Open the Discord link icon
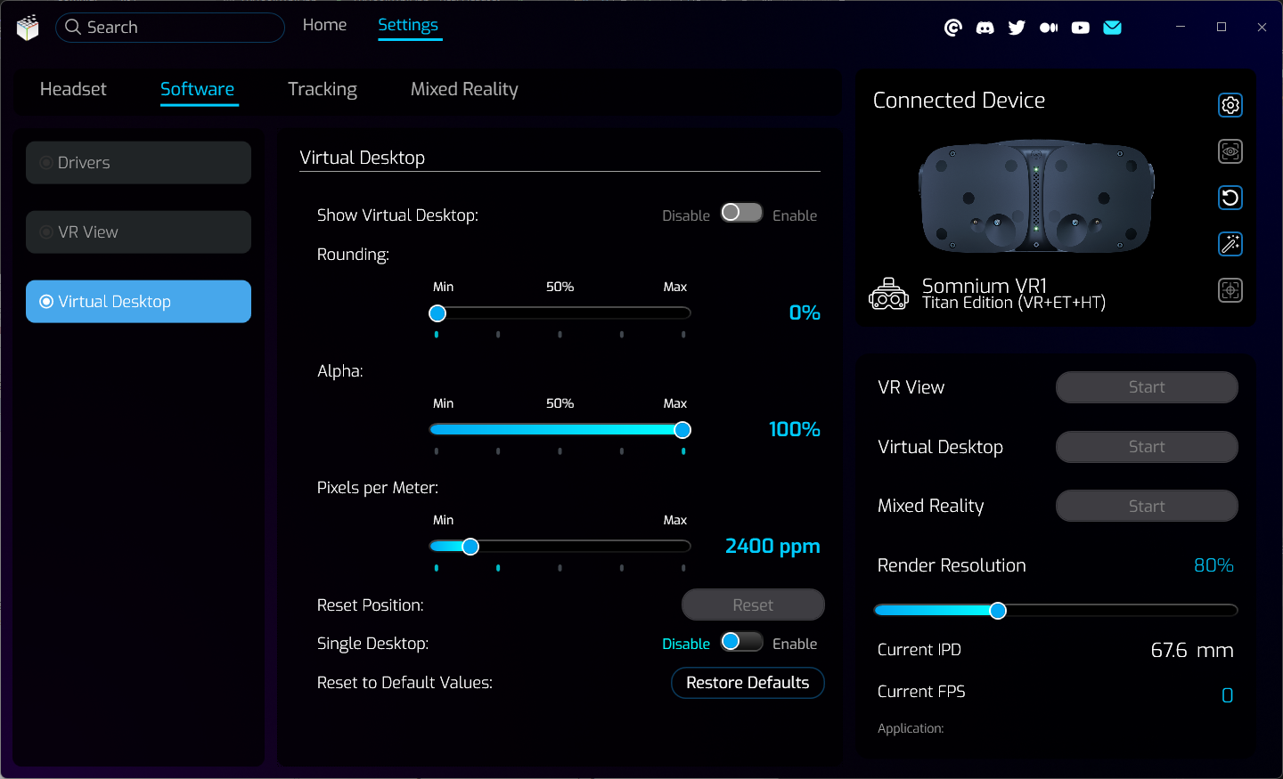The width and height of the screenshot is (1283, 779). 985,28
